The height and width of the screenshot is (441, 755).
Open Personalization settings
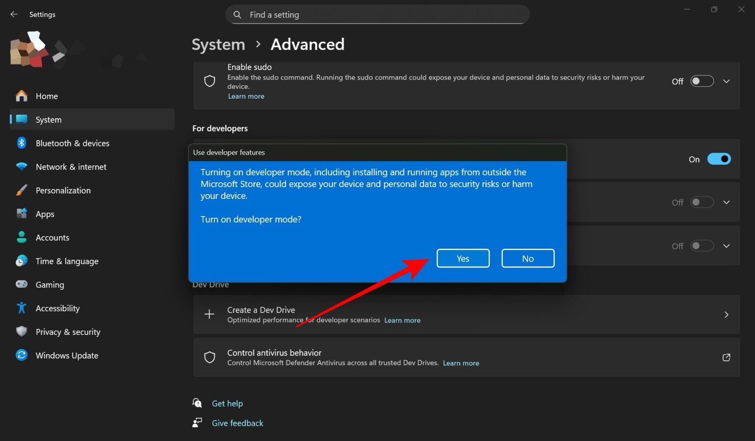[x=92, y=190]
